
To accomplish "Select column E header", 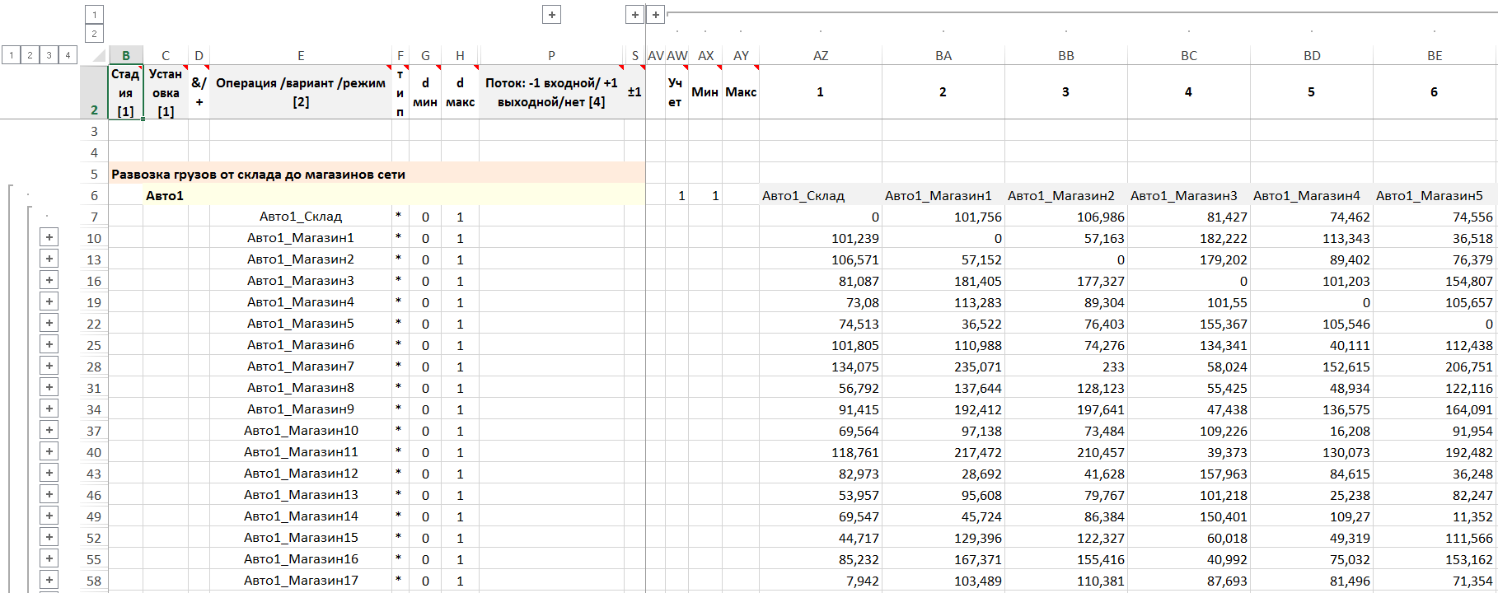I will [x=301, y=55].
